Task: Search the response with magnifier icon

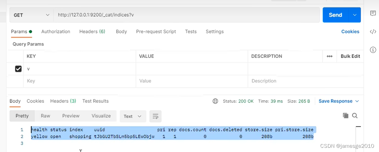Action: (x=355, y=116)
